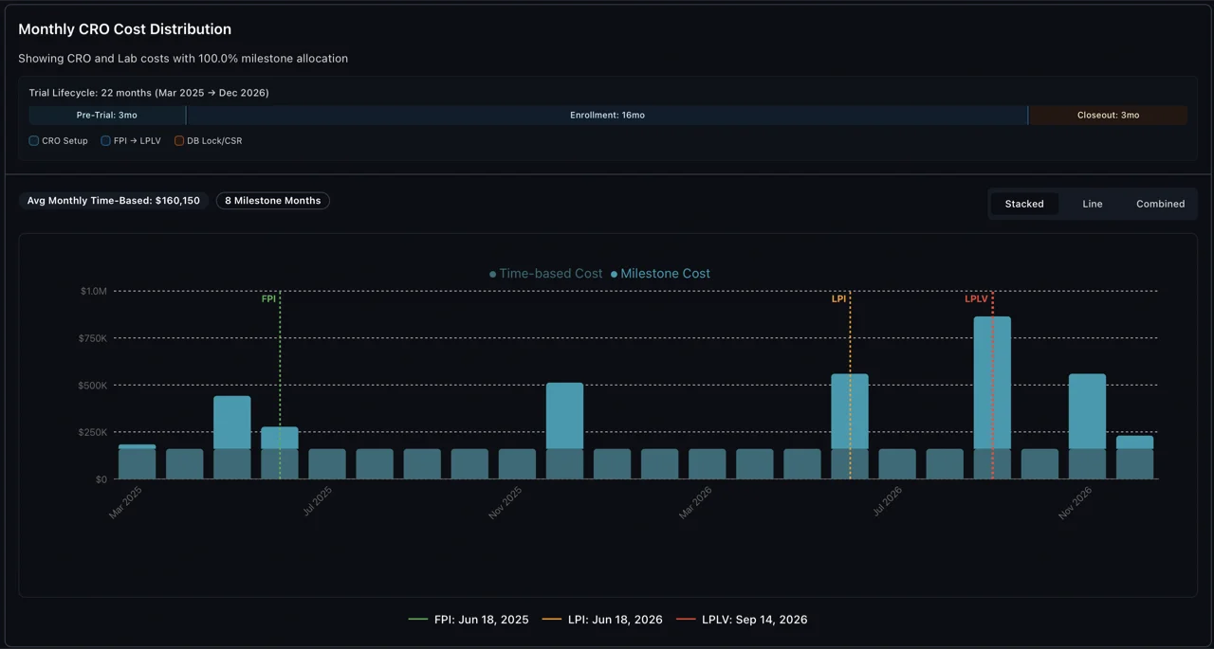Select the DB Lock/CSR legend marker
The height and width of the screenshot is (649, 1214).
click(x=179, y=140)
